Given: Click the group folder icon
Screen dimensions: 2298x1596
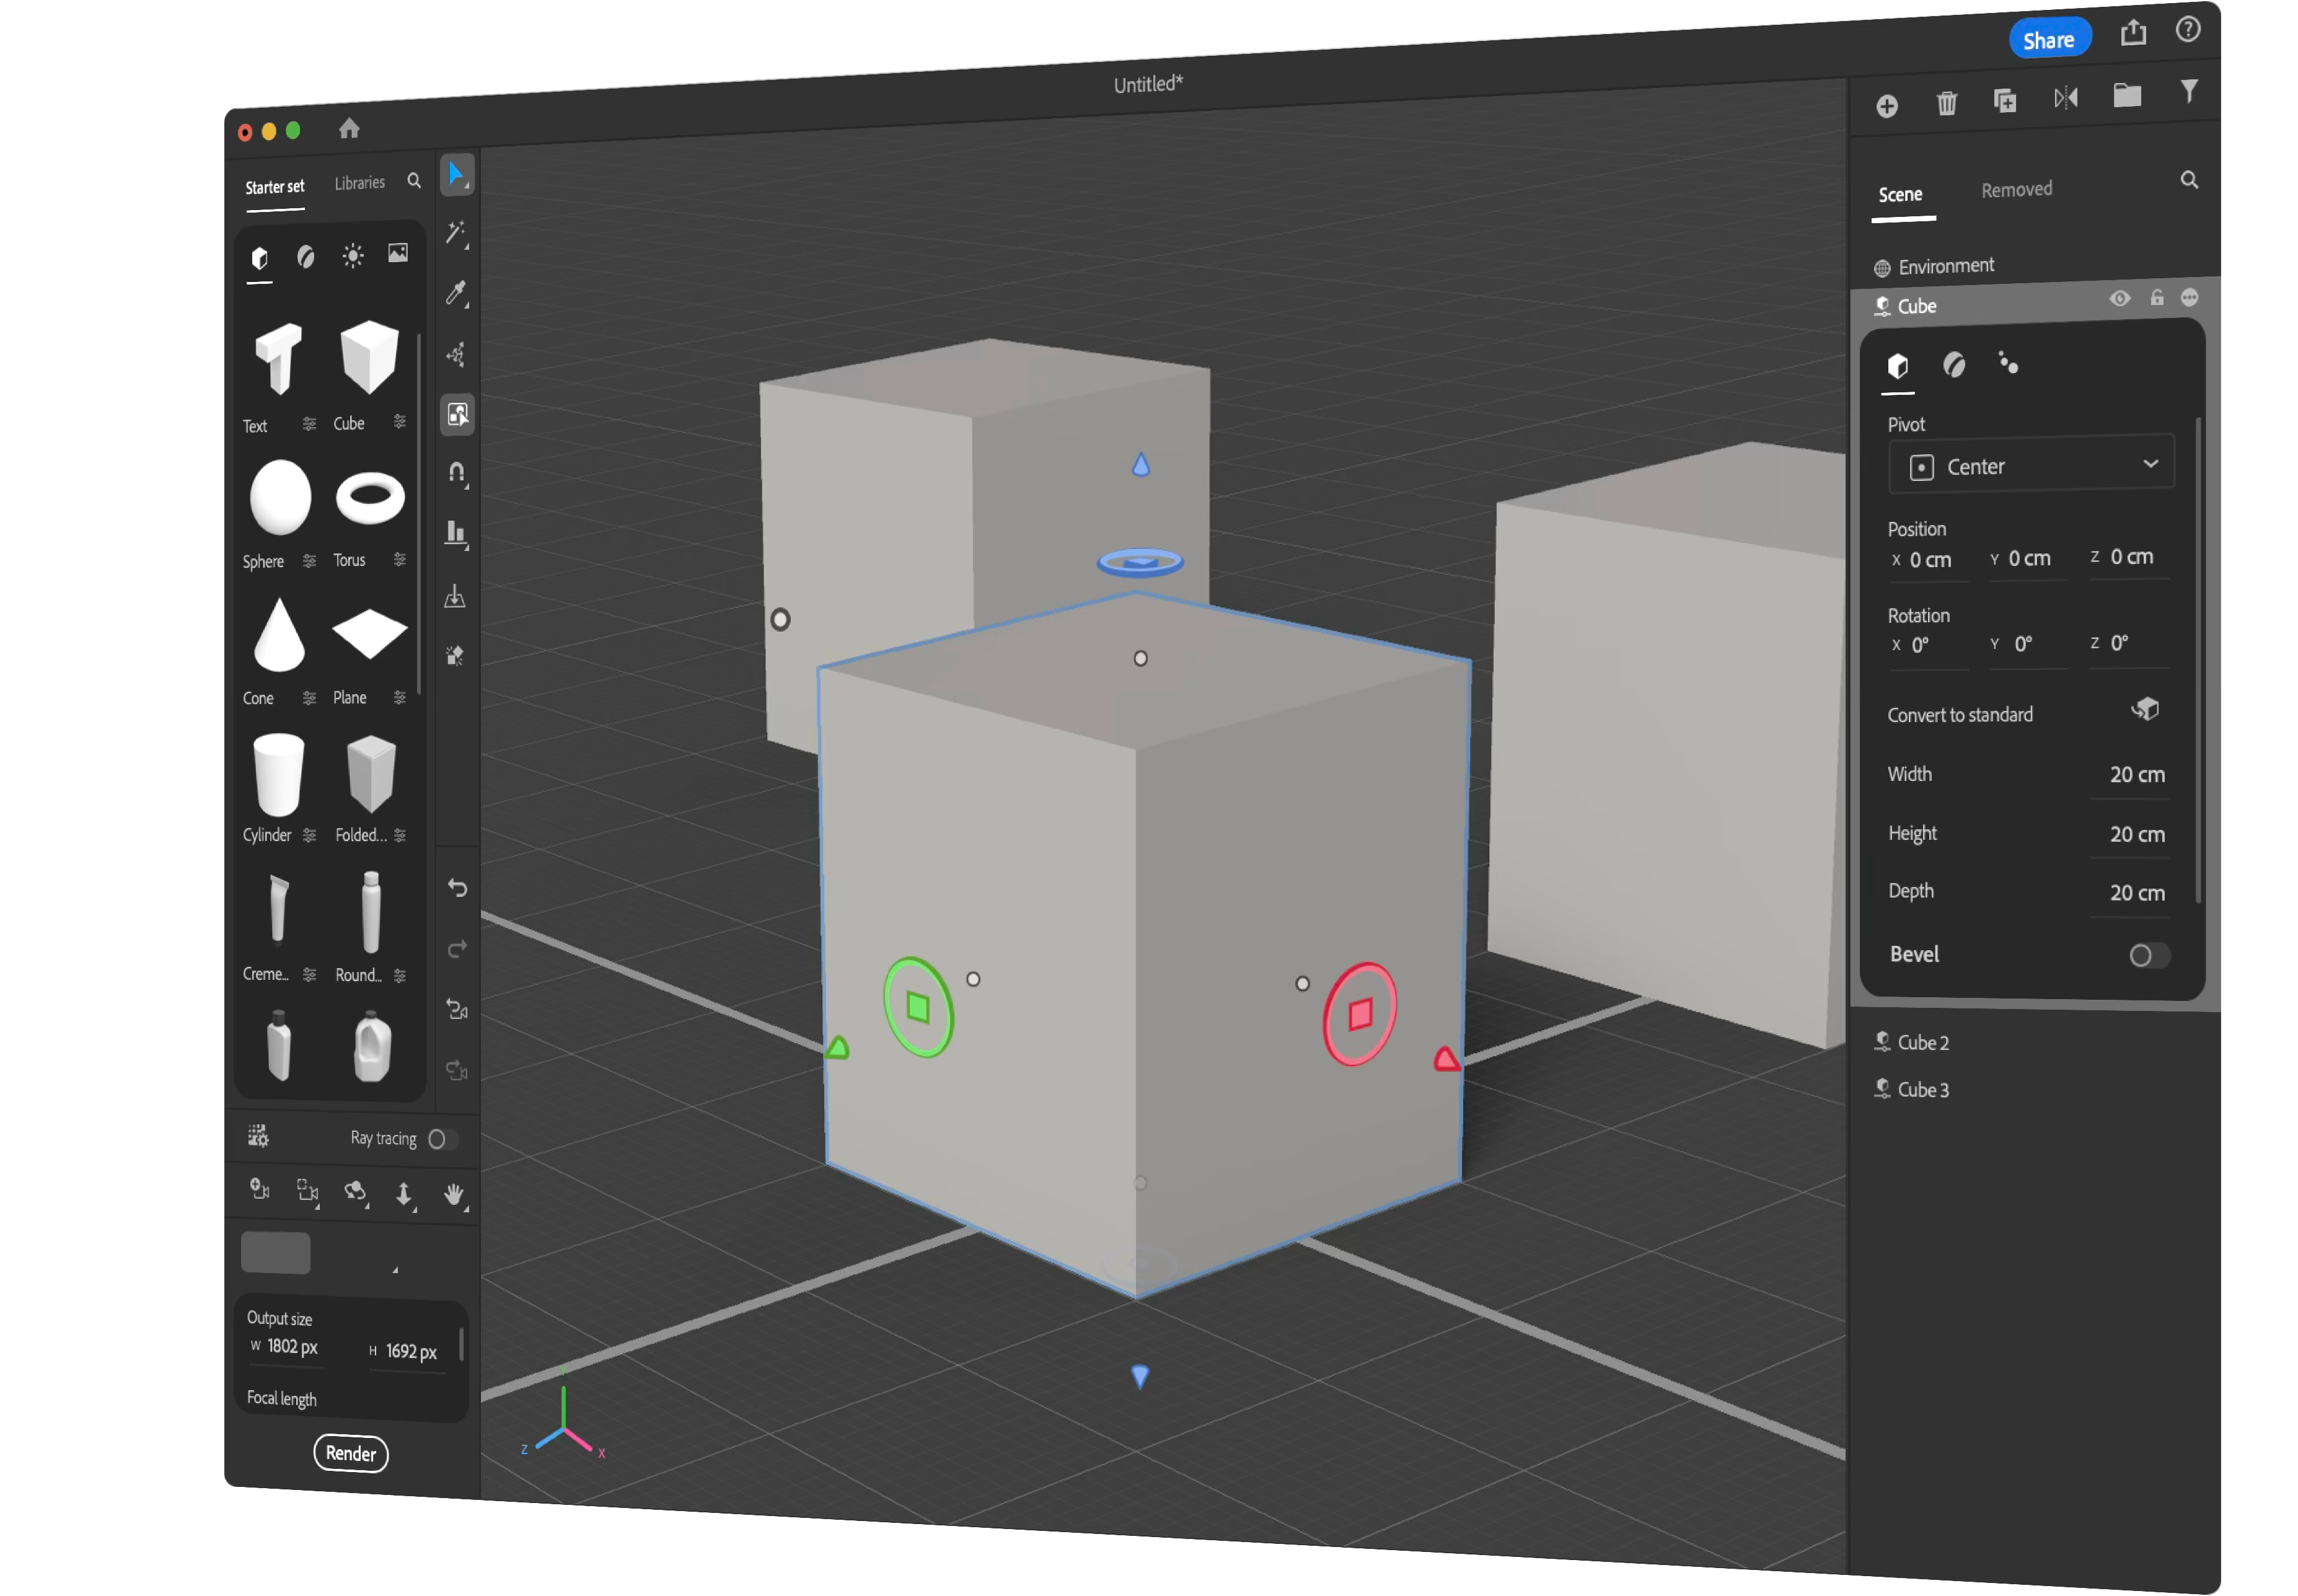Looking at the screenshot, I should 2127,96.
